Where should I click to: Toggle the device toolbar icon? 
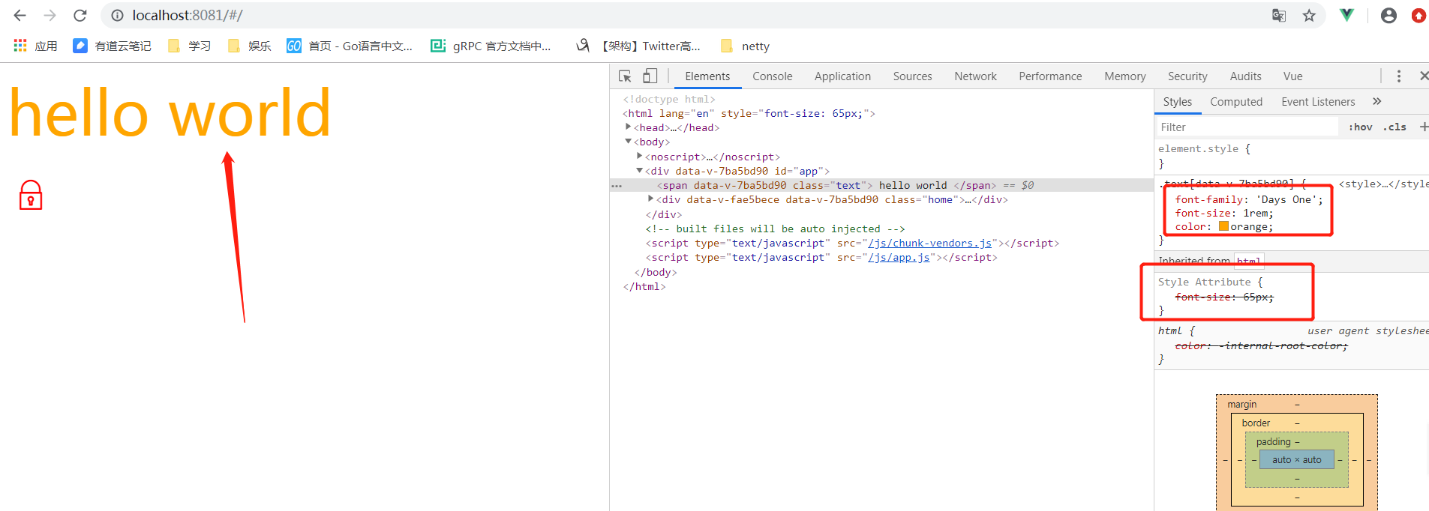click(650, 76)
